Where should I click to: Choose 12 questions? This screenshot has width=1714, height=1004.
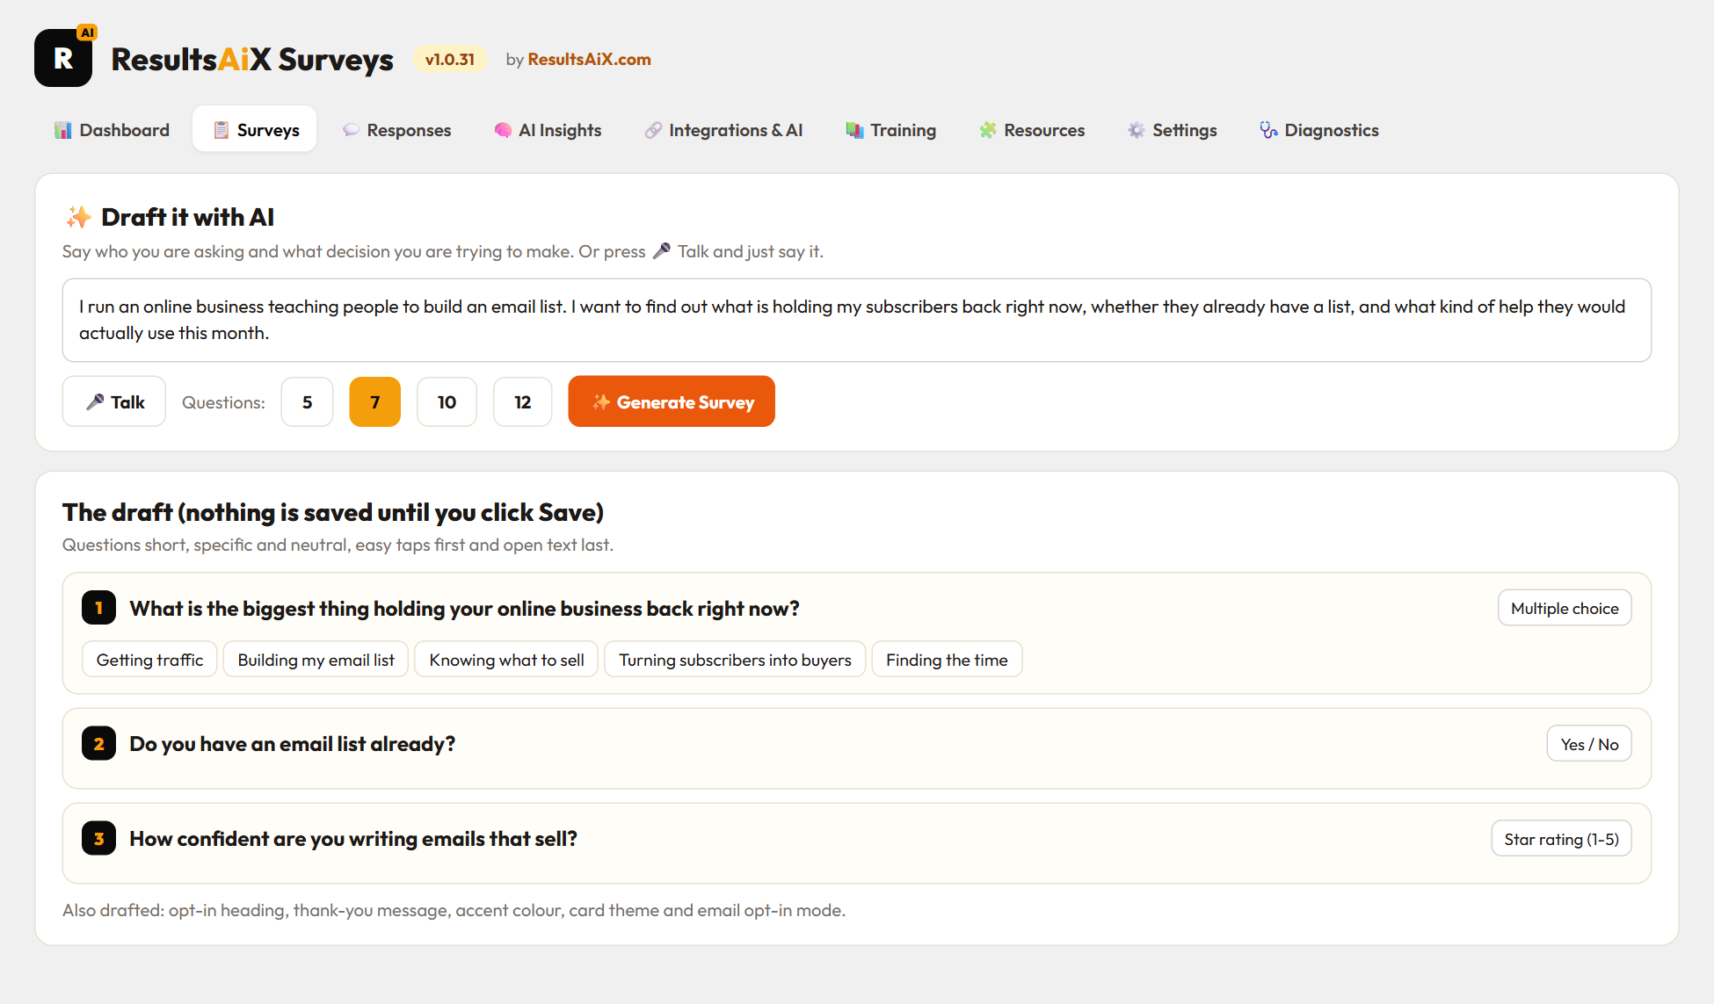tap(522, 402)
